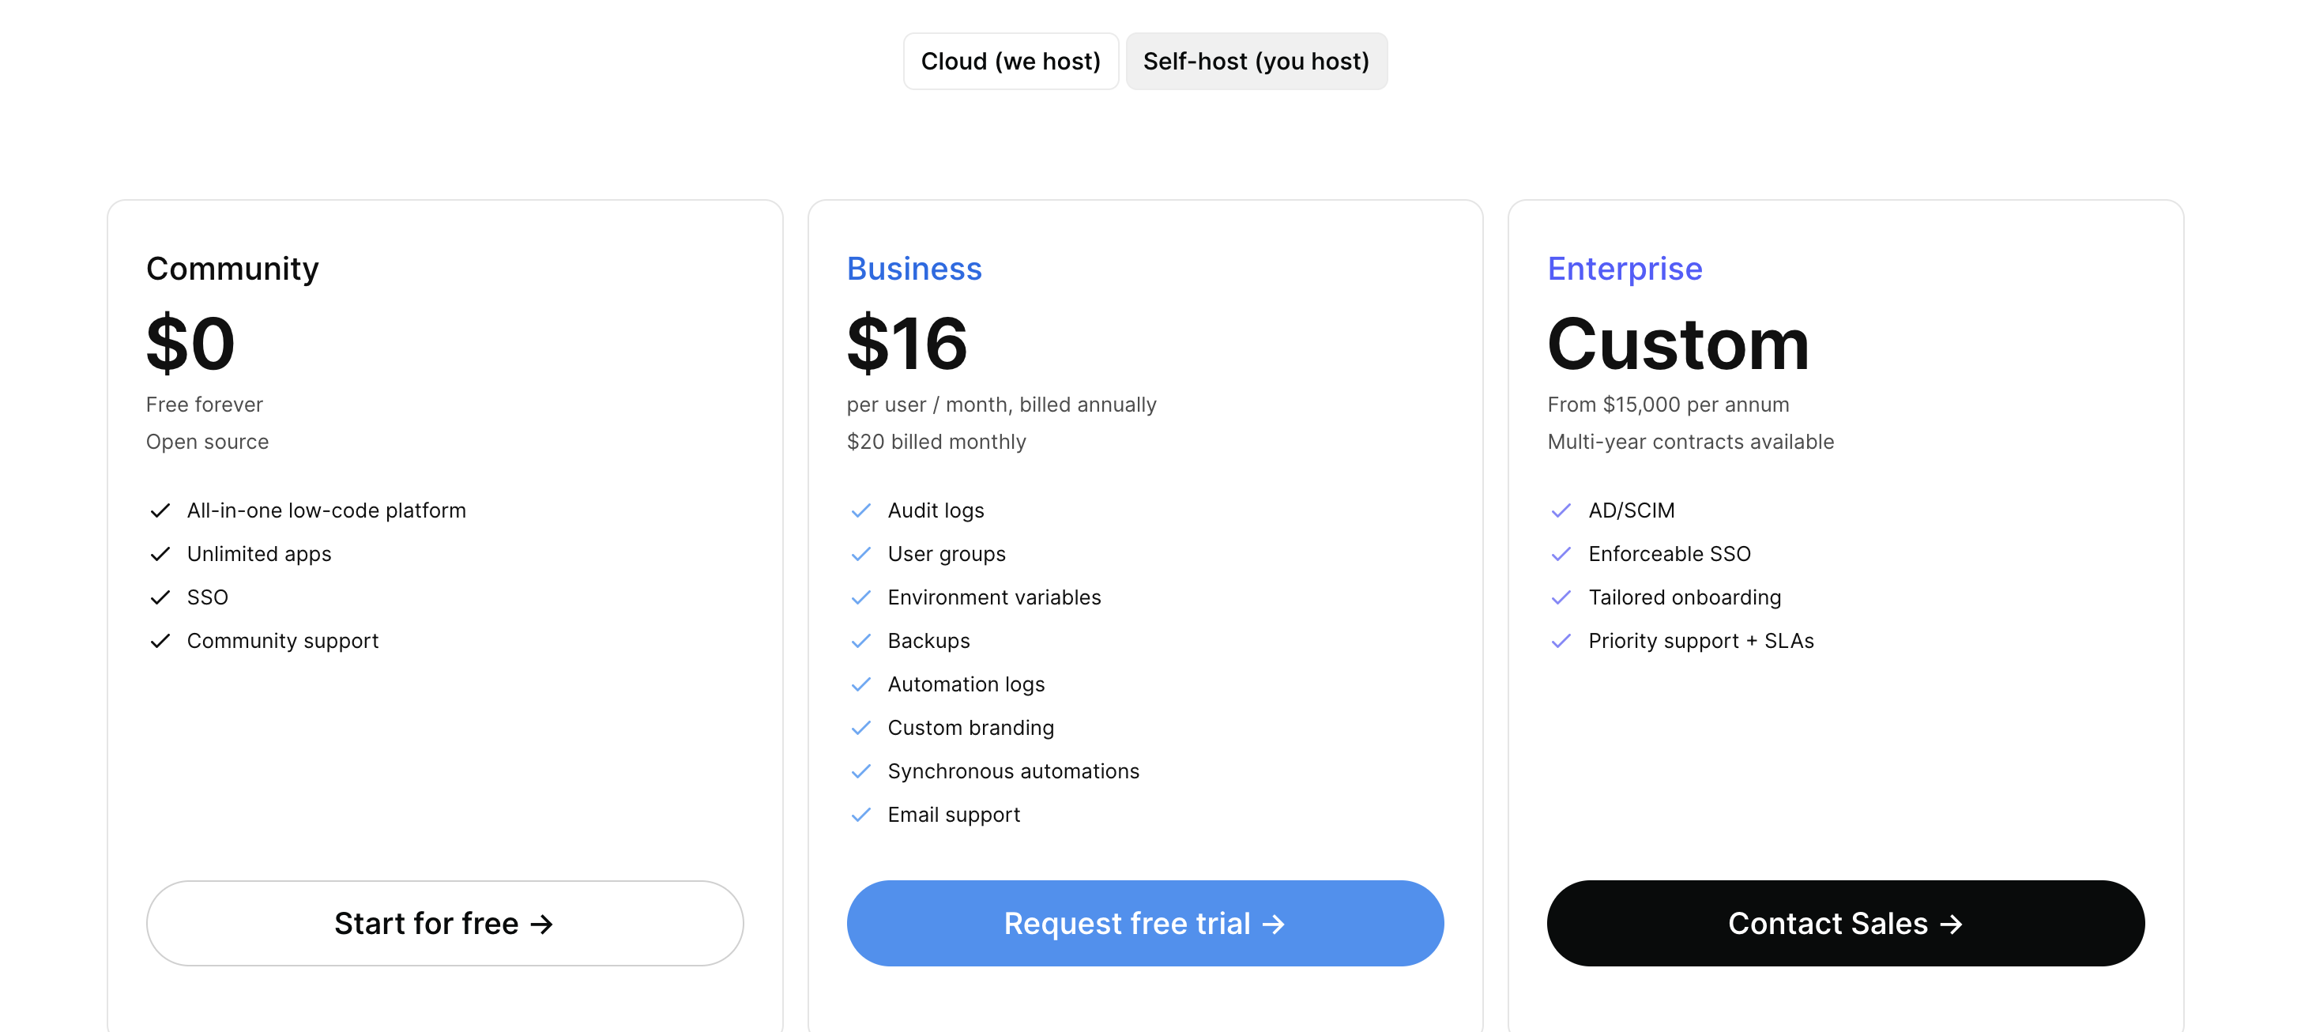Click the Start for free button
The height and width of the screenshot is (1032, 2312).
(x=444, y=922)
